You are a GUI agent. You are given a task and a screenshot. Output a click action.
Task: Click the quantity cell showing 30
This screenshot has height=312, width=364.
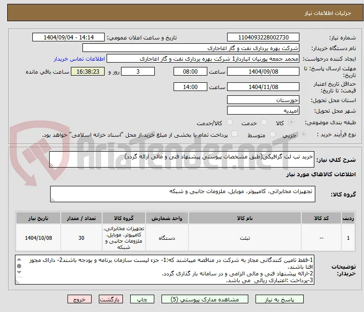tap(81, 238)
